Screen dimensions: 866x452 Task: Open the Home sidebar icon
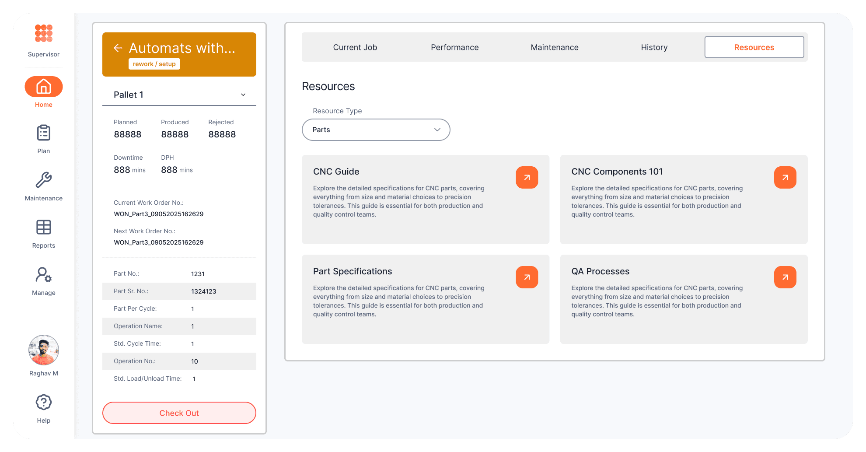44,87
